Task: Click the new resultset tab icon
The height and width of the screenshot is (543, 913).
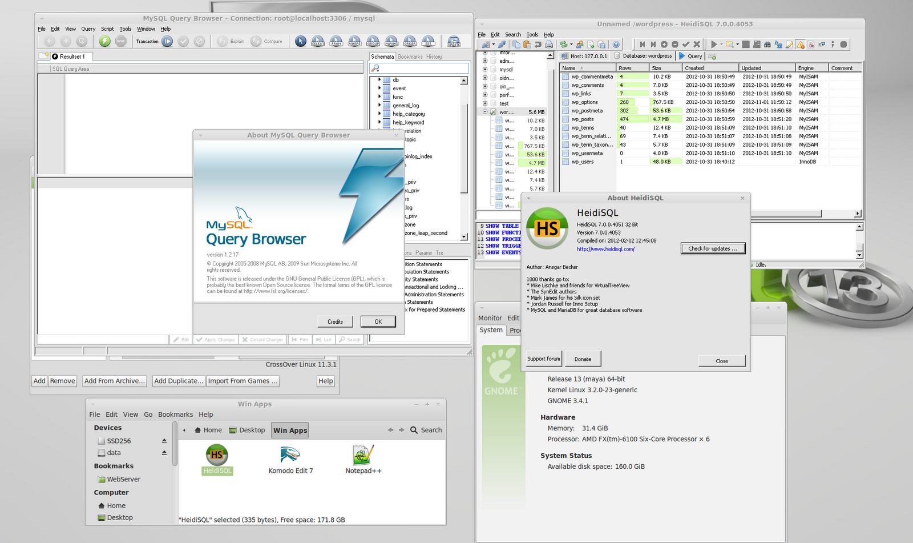Action: click(43, 56)
